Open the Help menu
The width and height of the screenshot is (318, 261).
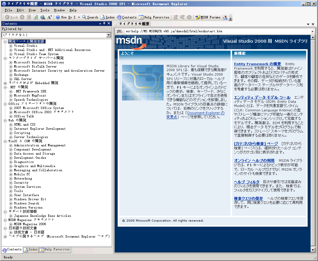(x=73, y=10)
